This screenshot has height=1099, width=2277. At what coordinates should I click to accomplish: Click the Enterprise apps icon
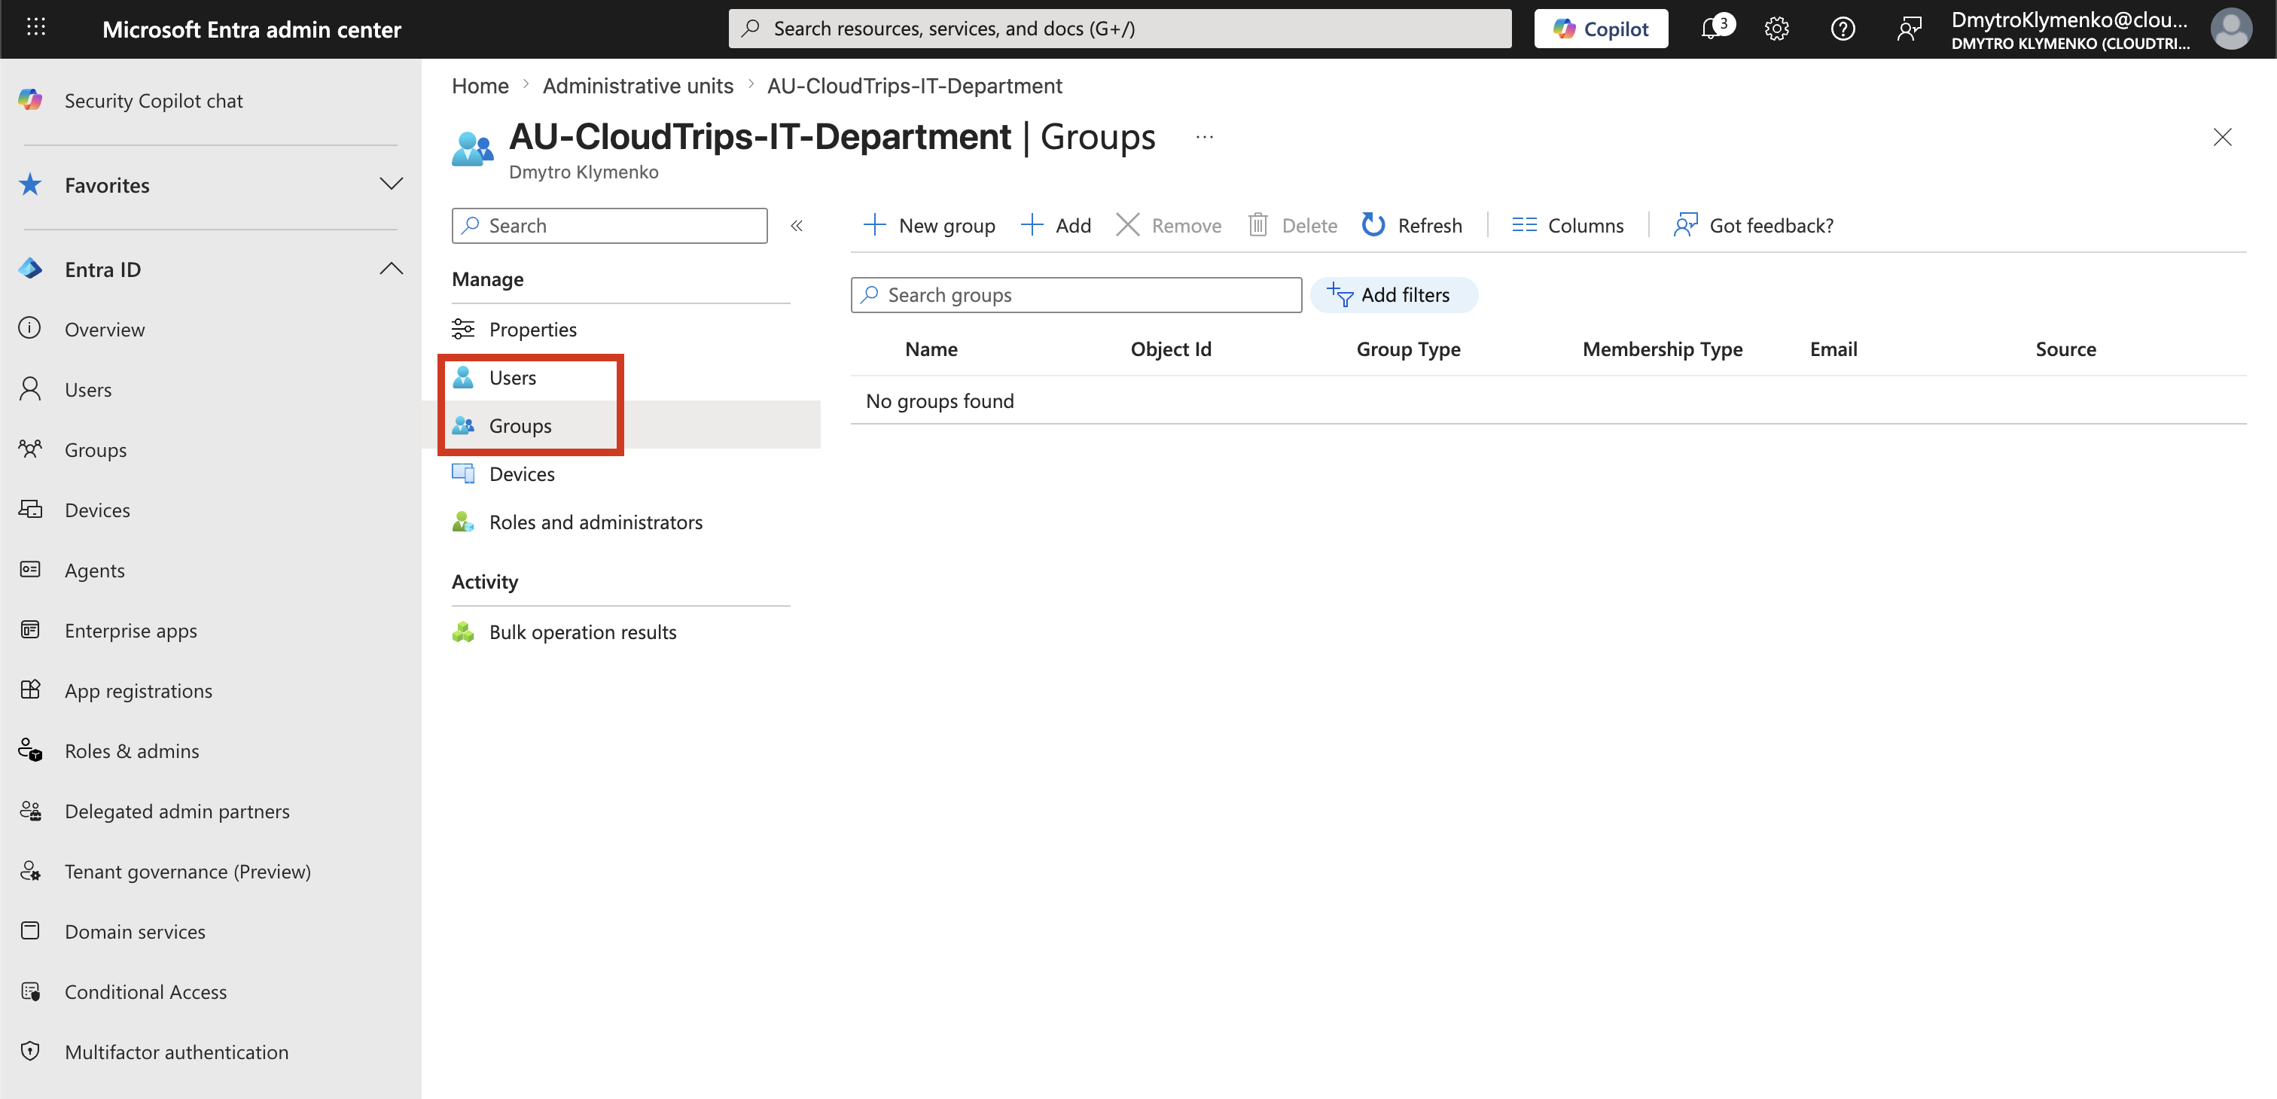[x=30, y=630]
